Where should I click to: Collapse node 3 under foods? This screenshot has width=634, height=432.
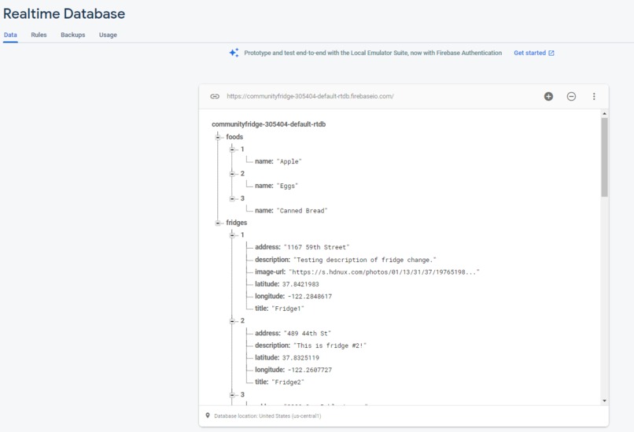point(232,198)
